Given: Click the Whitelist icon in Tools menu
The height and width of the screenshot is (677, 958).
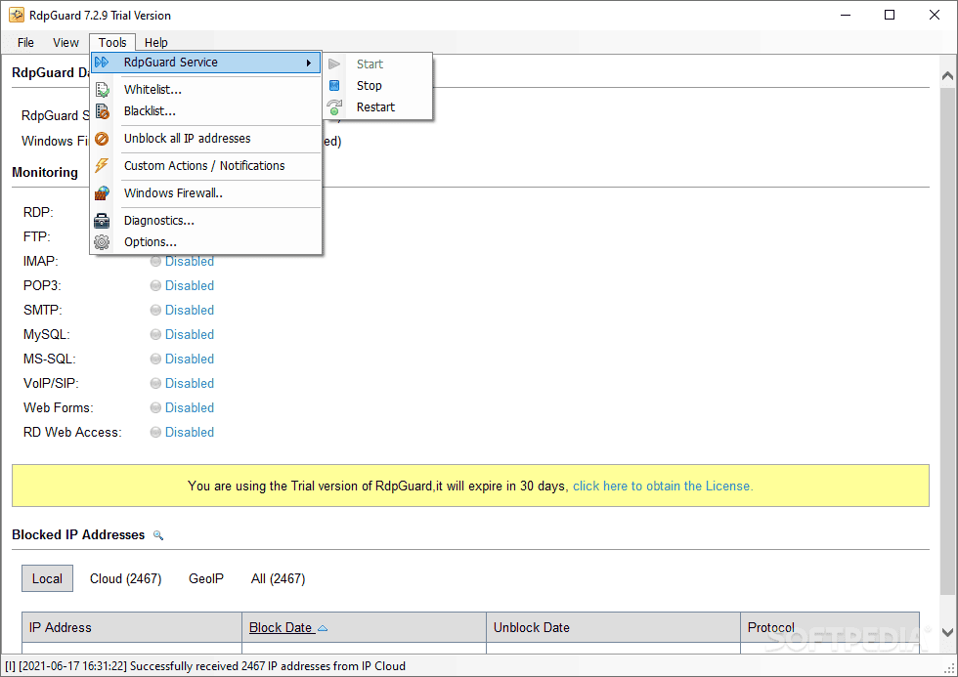Looking at the screenshot, I should [x=104, y=89].
